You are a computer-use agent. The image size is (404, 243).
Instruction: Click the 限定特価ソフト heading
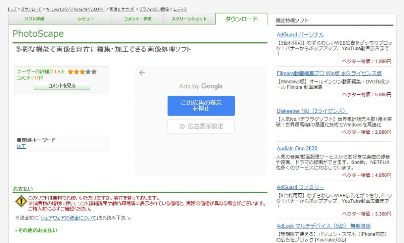(x=292, y=21)
